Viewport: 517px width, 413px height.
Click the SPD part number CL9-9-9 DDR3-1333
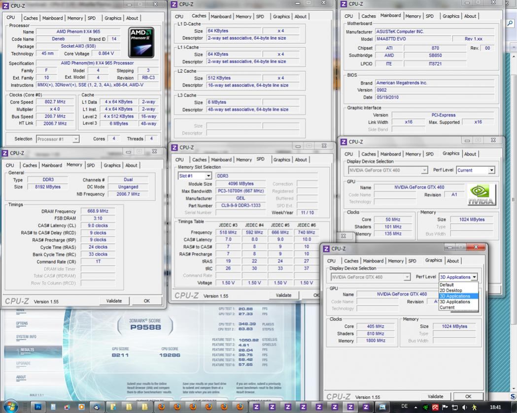coord(241,205)
